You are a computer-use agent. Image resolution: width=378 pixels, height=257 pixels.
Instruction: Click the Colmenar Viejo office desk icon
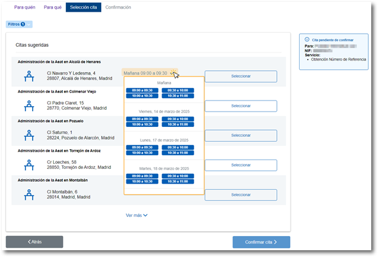[x=28, y=105]
